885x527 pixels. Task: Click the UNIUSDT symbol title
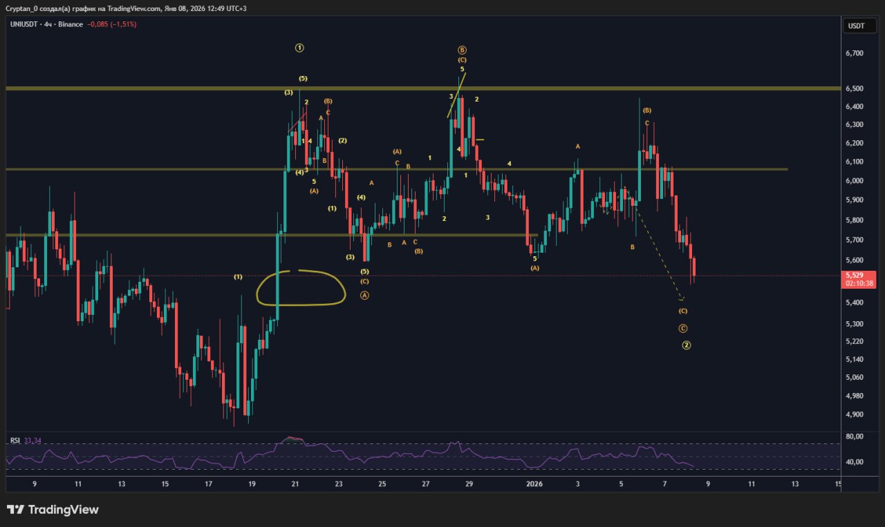point(25,24)
